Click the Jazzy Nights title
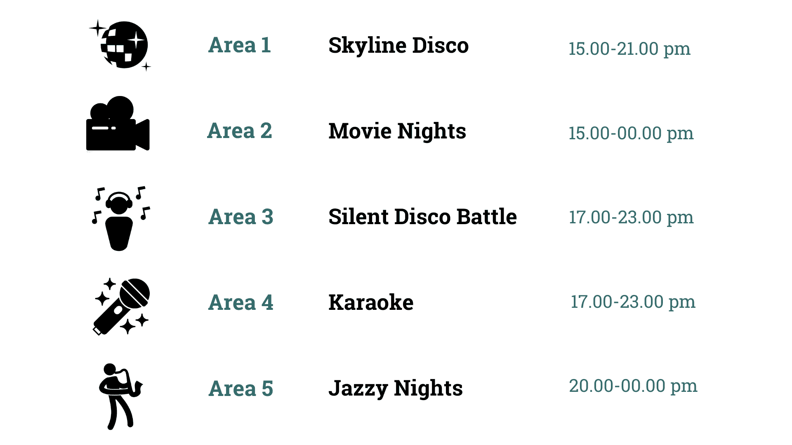792x445 pixels. (x=396, y=389)
